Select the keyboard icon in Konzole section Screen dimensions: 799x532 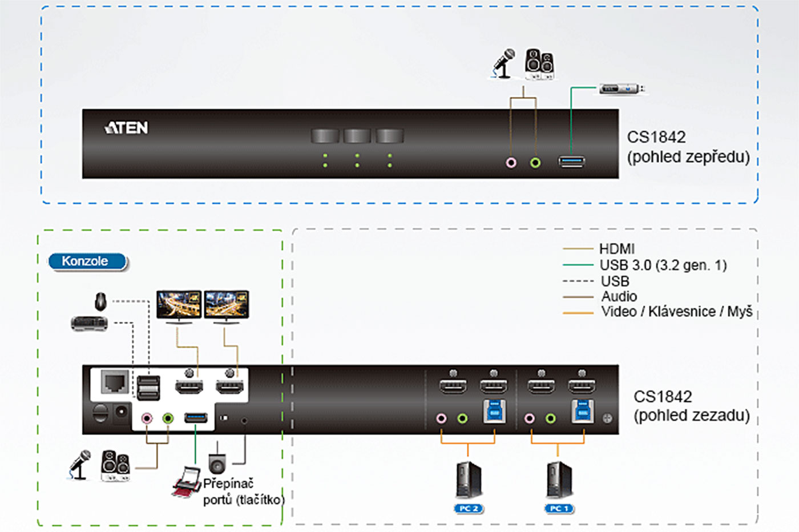pyautogui.click(x=89, y=324)
